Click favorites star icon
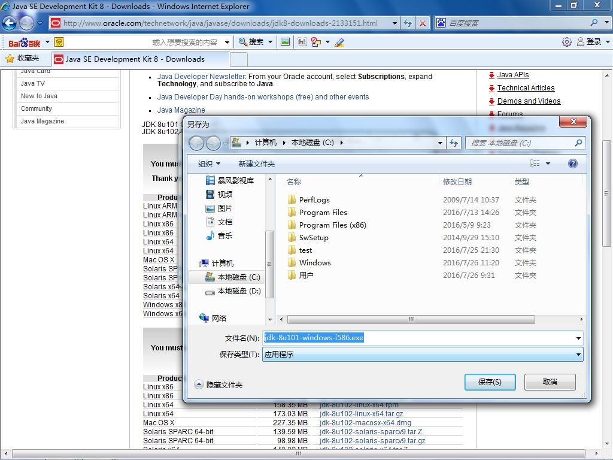Screen dimensions: 613x460 coord(10,59)
